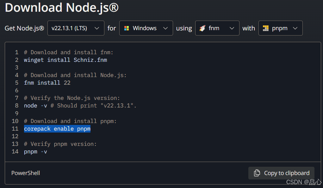The image size is (323, 188).
Task: Open the pnpm package manager dropdown
Action: (280, 28)
